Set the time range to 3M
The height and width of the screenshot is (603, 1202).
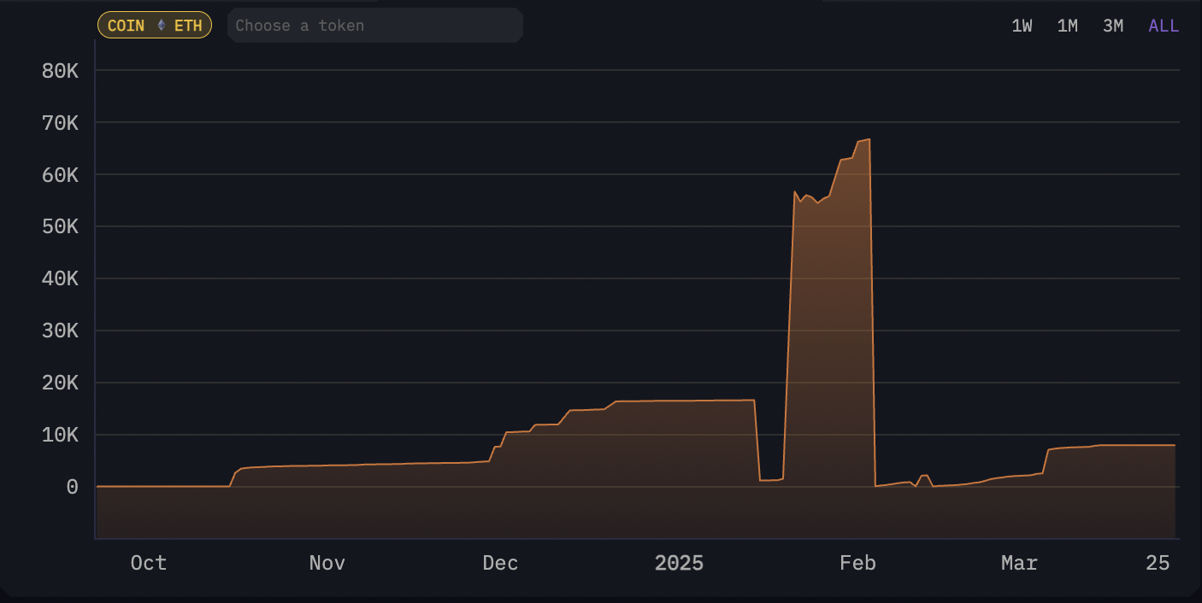(1112, 26)
